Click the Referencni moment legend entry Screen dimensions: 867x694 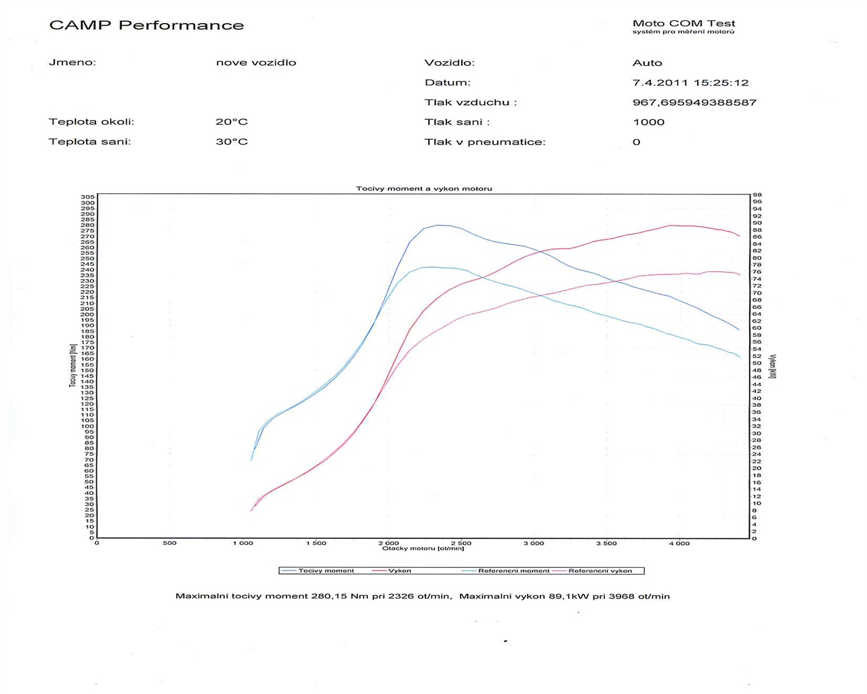(x=513, y=571)
